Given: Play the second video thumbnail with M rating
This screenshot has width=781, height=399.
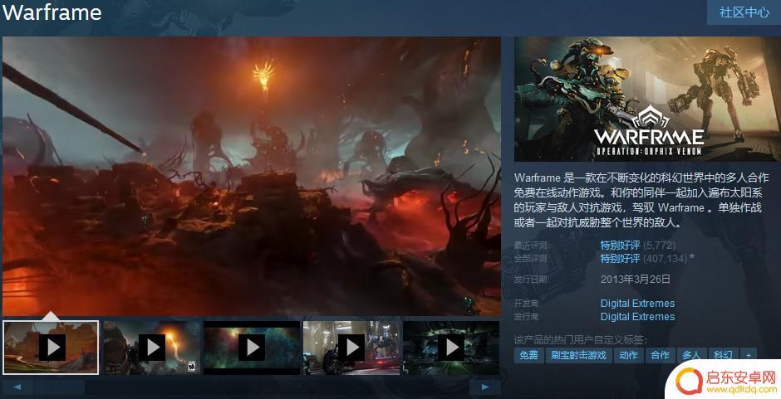Looking at the screenshot, I should pos(152,348).
